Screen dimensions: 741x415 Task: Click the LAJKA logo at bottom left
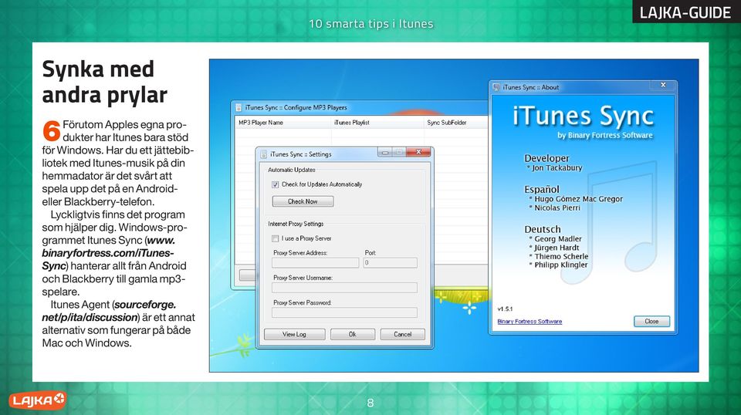pyautogui.click(x=37, y=401)
